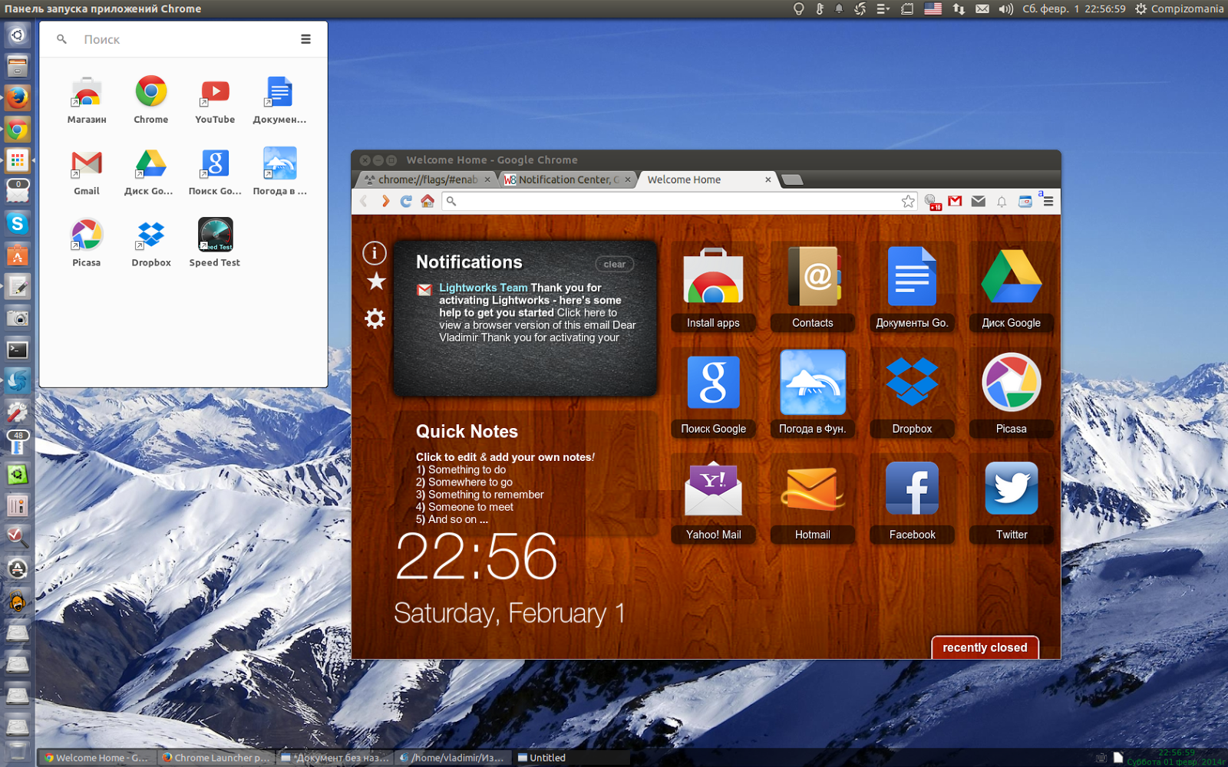This screenshot has width=1228, height=767.
Task: Open Skype from the Unity launcher
Action: coord(18,223)
